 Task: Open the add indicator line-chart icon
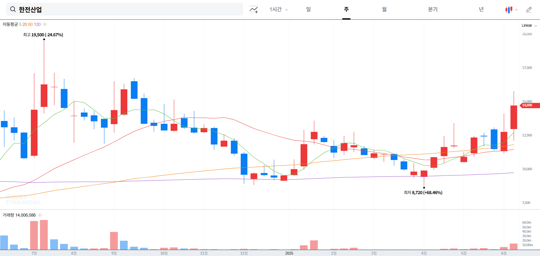pyautogui.click(x=254, y=10)
